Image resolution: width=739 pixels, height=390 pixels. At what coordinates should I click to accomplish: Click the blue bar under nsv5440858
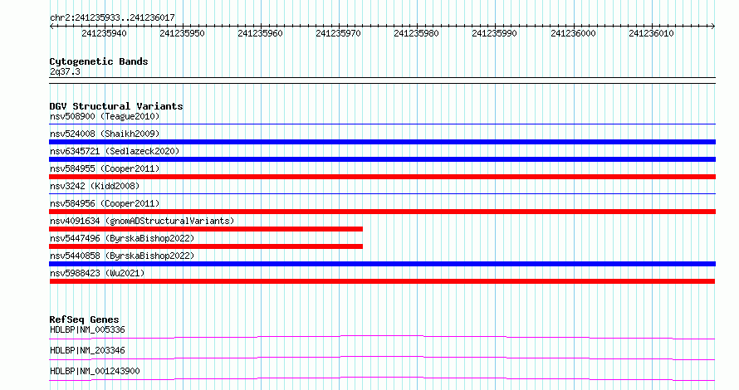tap(382, 264)
